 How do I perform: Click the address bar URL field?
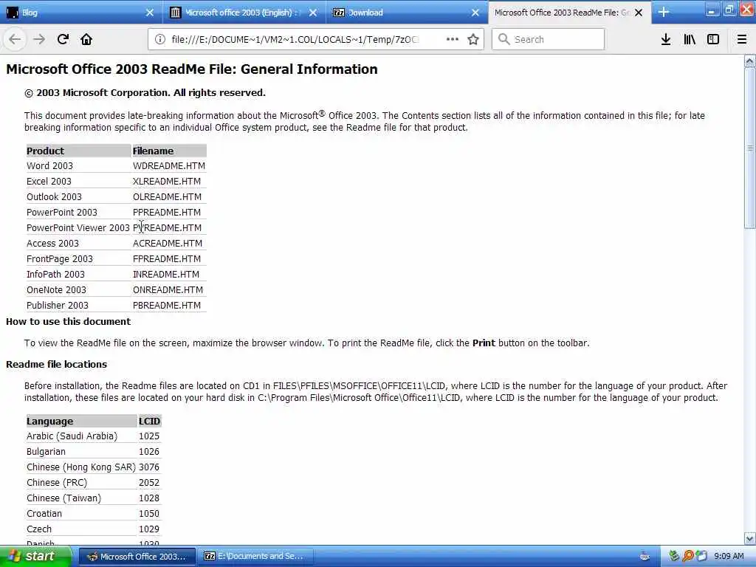[294, 40]
